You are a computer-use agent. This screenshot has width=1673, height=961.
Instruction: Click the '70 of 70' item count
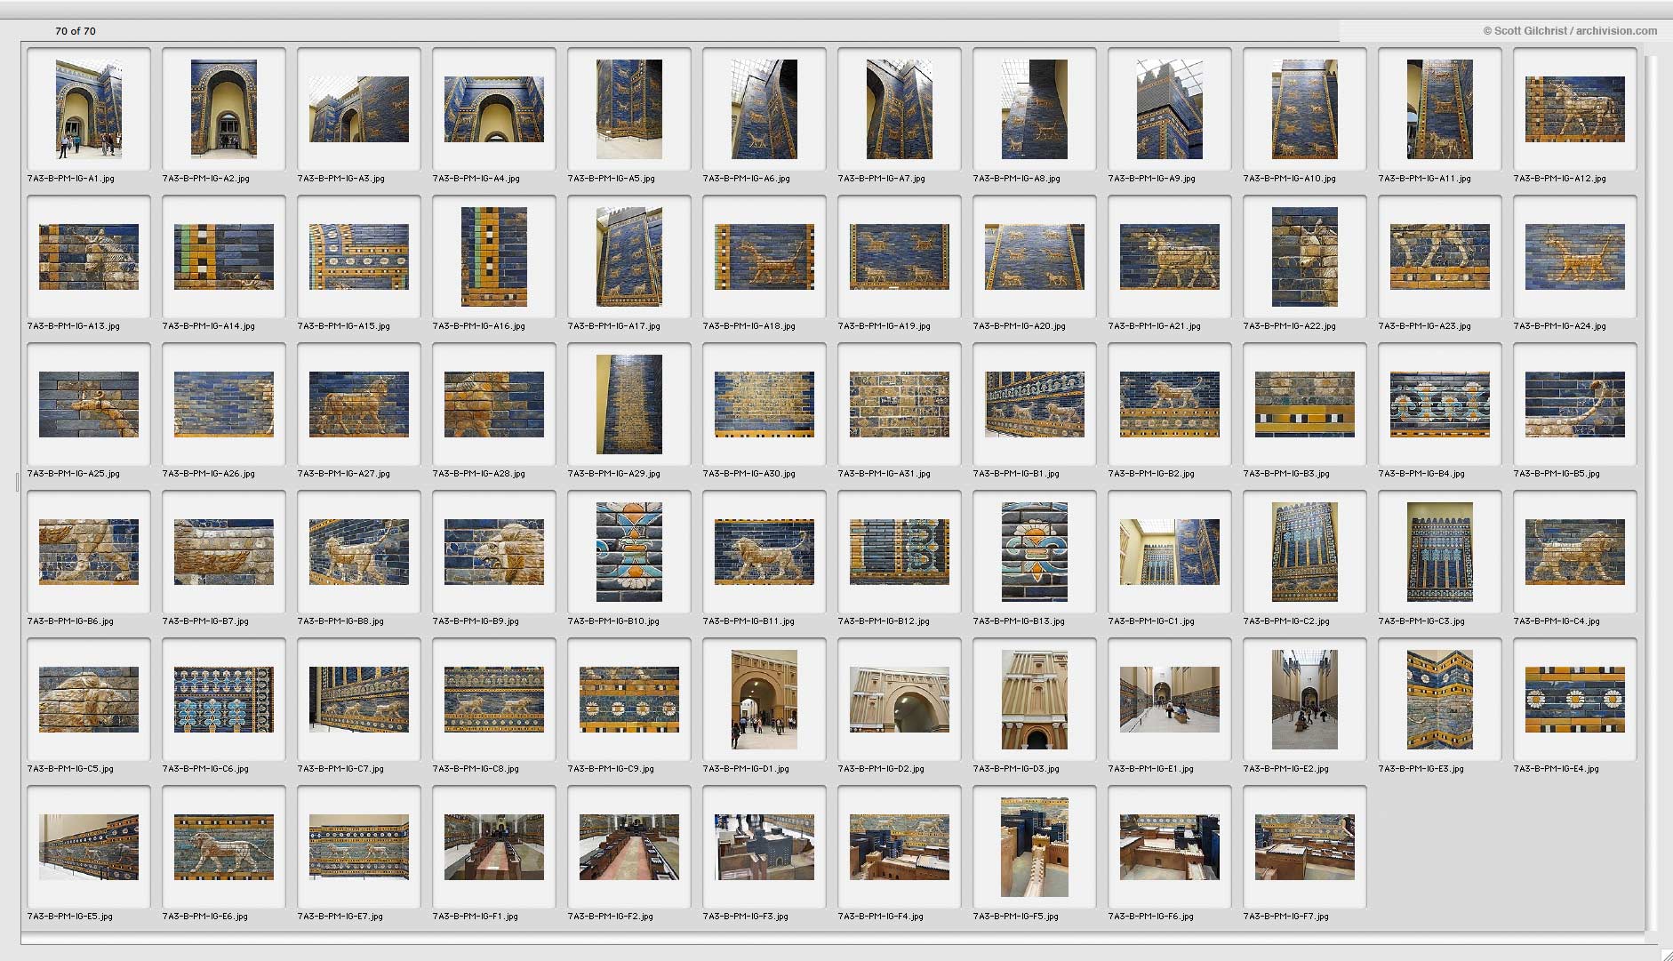(76, 31)
